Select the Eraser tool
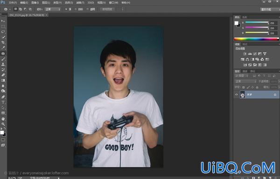The height and width of the screenshot is (179, 280). pyautogui.click(x=3, y=75)
